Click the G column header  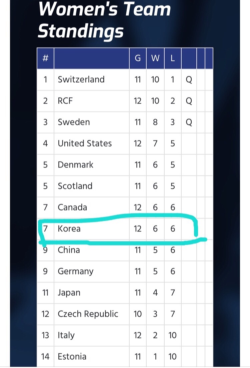tap(138, 58)
